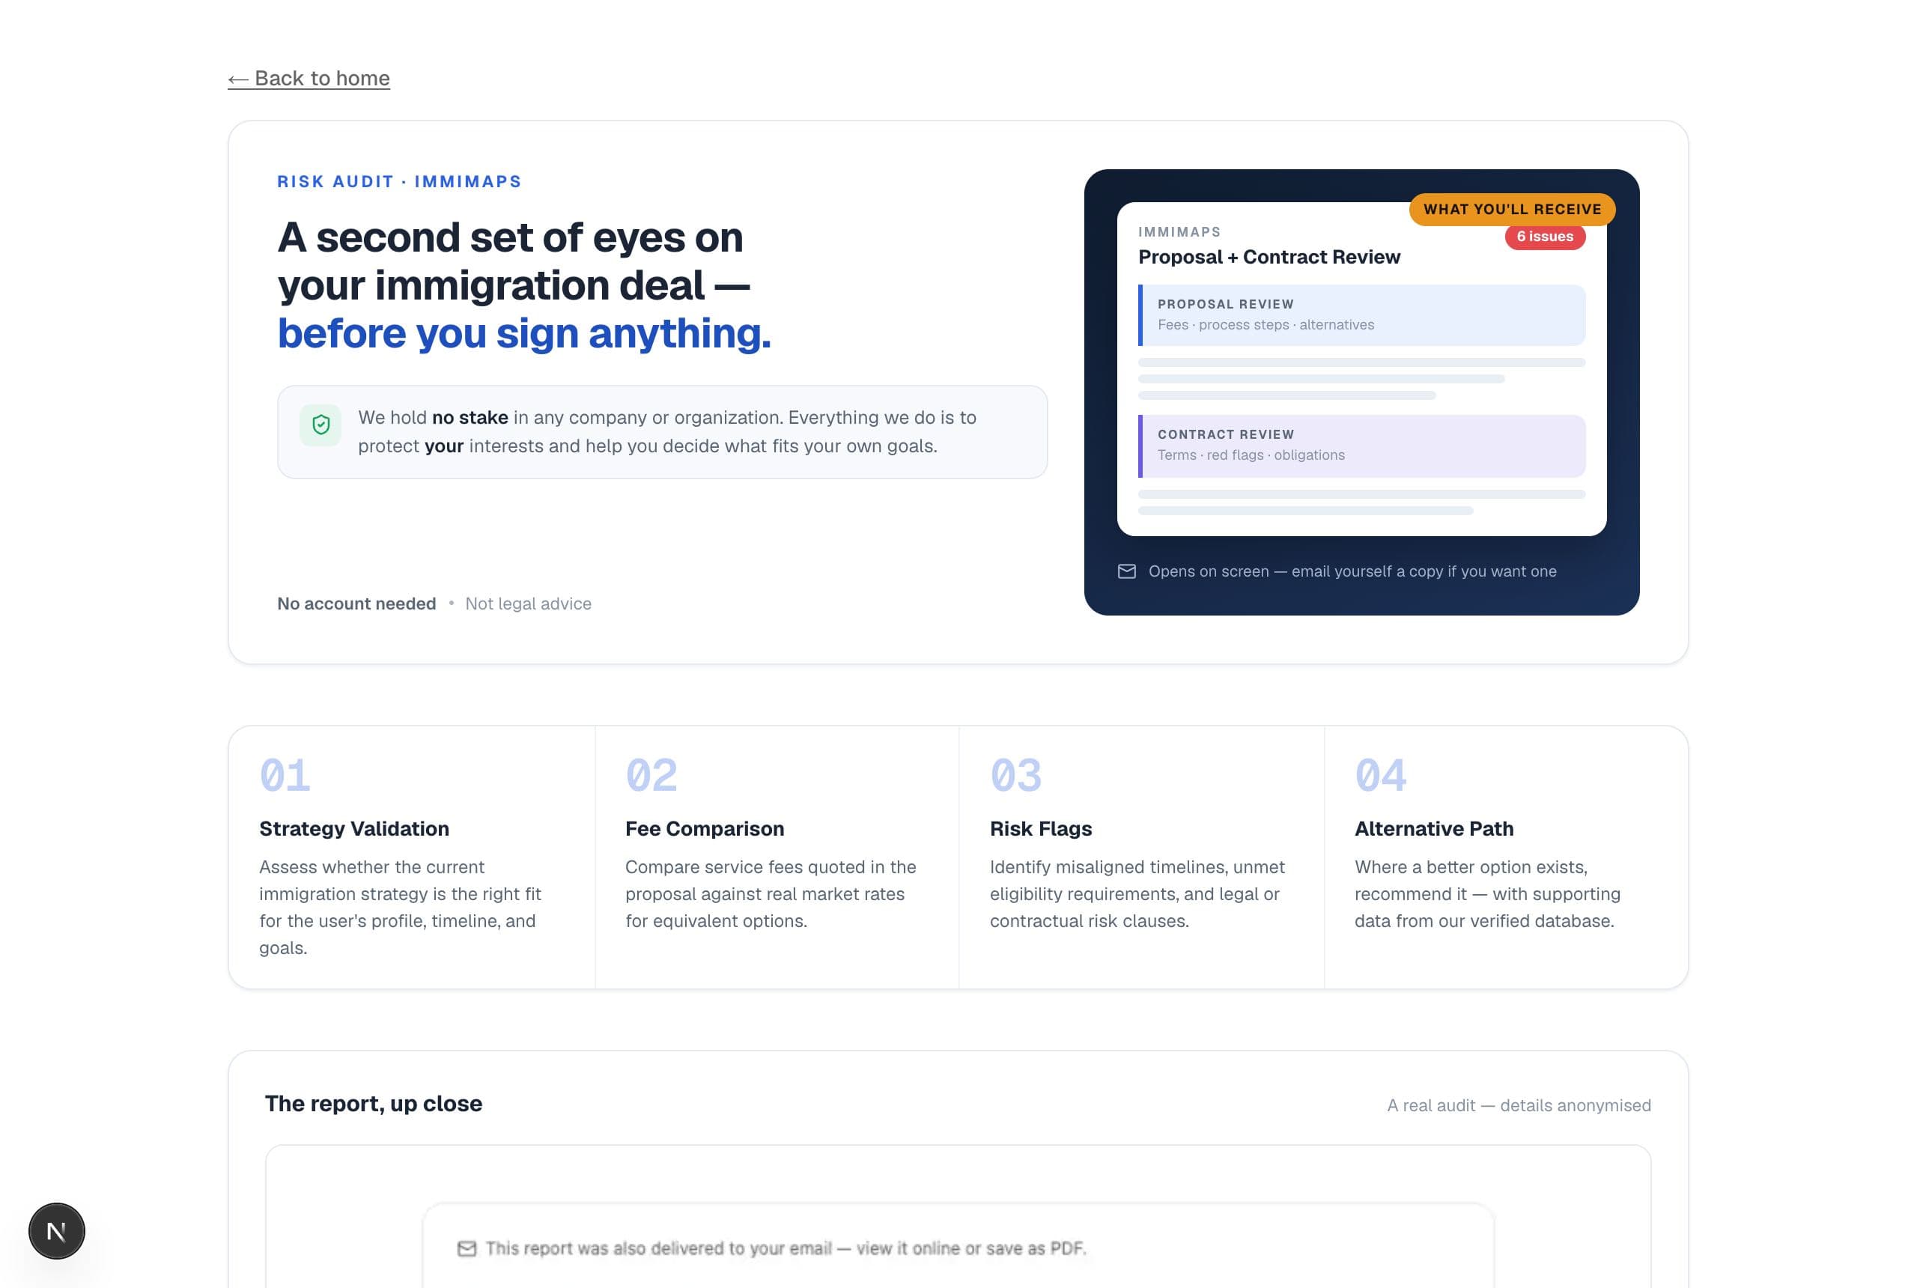Click envelope icon beside report delivered message
Screen dimensions: 1917x1288
[467, 1248]
